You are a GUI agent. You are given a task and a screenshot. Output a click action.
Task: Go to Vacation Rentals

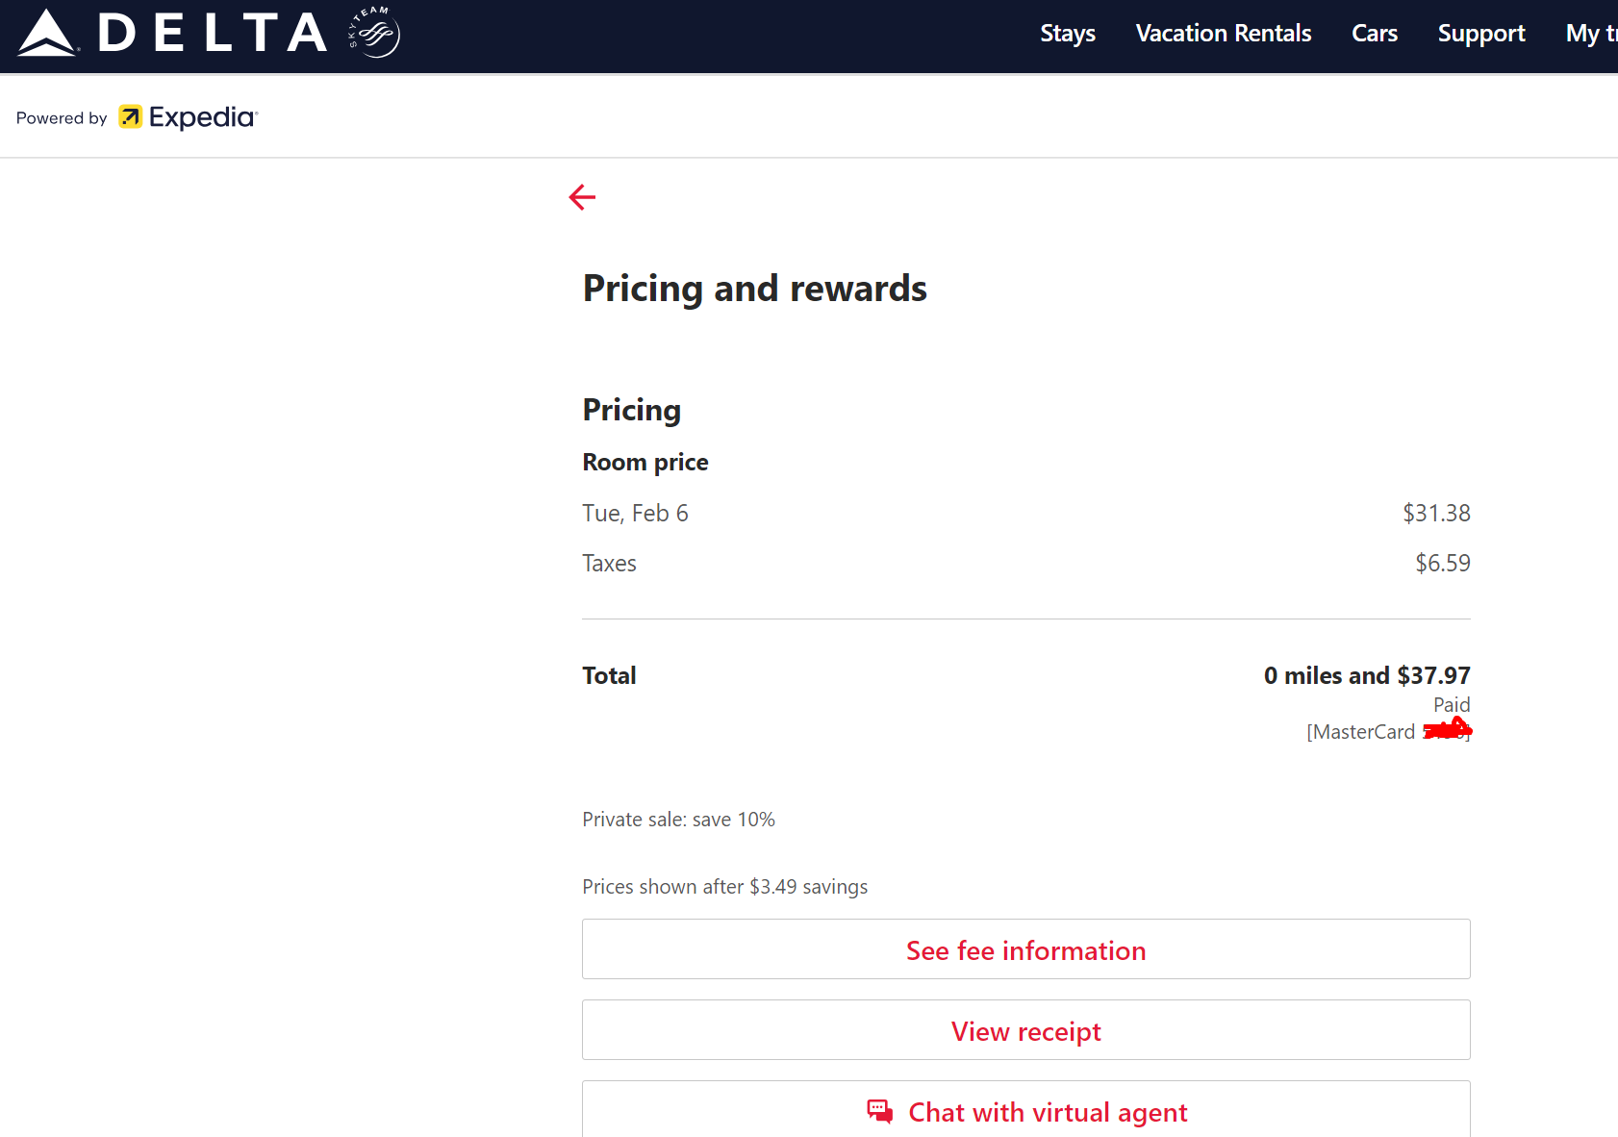tap(1223, 34)
